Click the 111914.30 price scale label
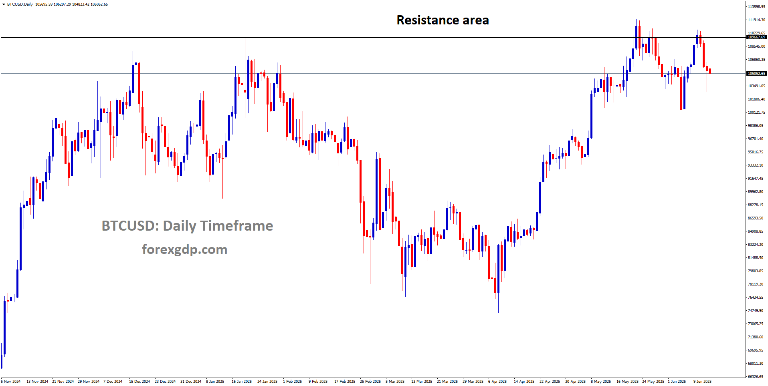Image resolution: width=768 pixels, height=386 pixels. pyautogui.click(x=756, y=20)
